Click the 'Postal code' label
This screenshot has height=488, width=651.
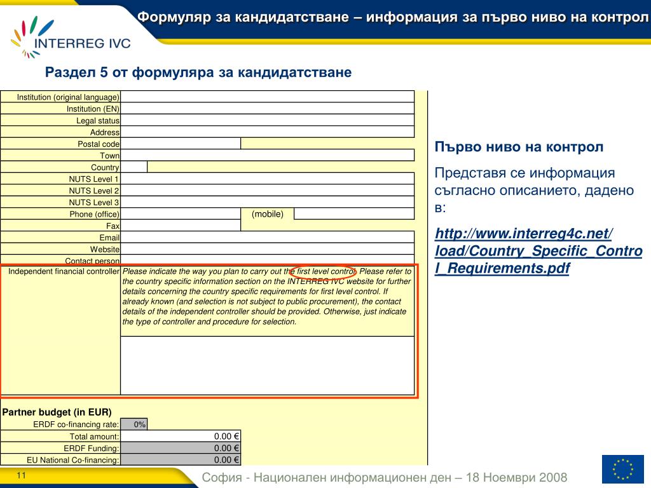click(99, 144)
